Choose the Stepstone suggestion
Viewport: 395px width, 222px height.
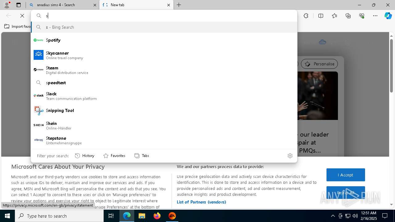pyautogui.click(x=164, y=140)
